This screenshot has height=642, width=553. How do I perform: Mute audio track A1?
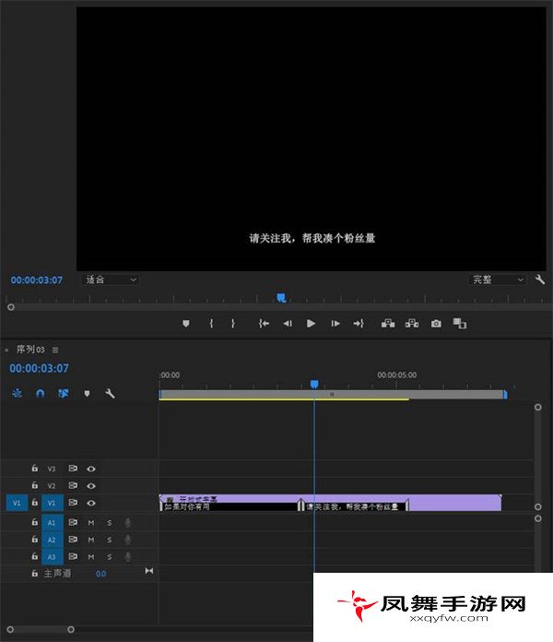(x=91, y=523)
